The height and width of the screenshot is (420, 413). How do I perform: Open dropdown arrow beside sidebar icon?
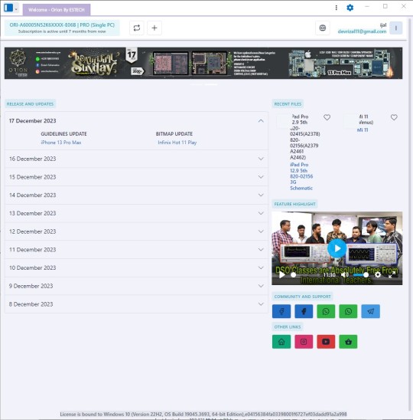pyautogui.click(x=16, y=9)
